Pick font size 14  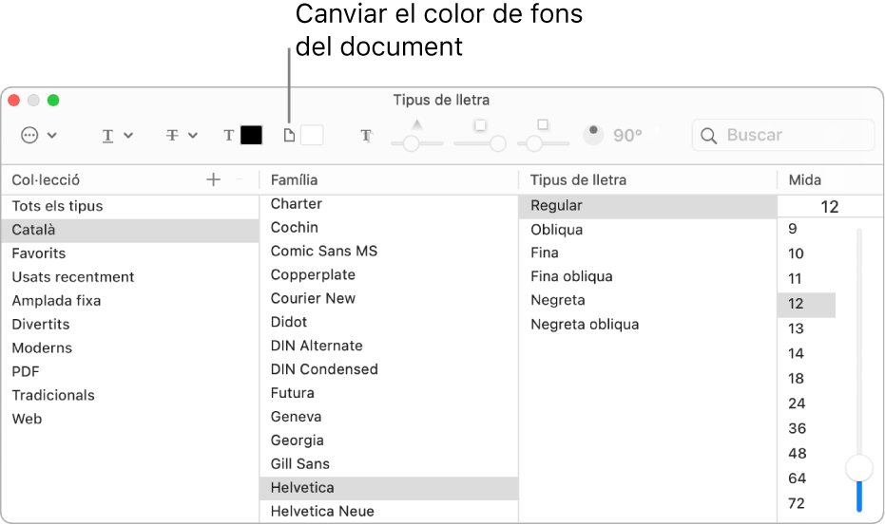pos(806,354)
